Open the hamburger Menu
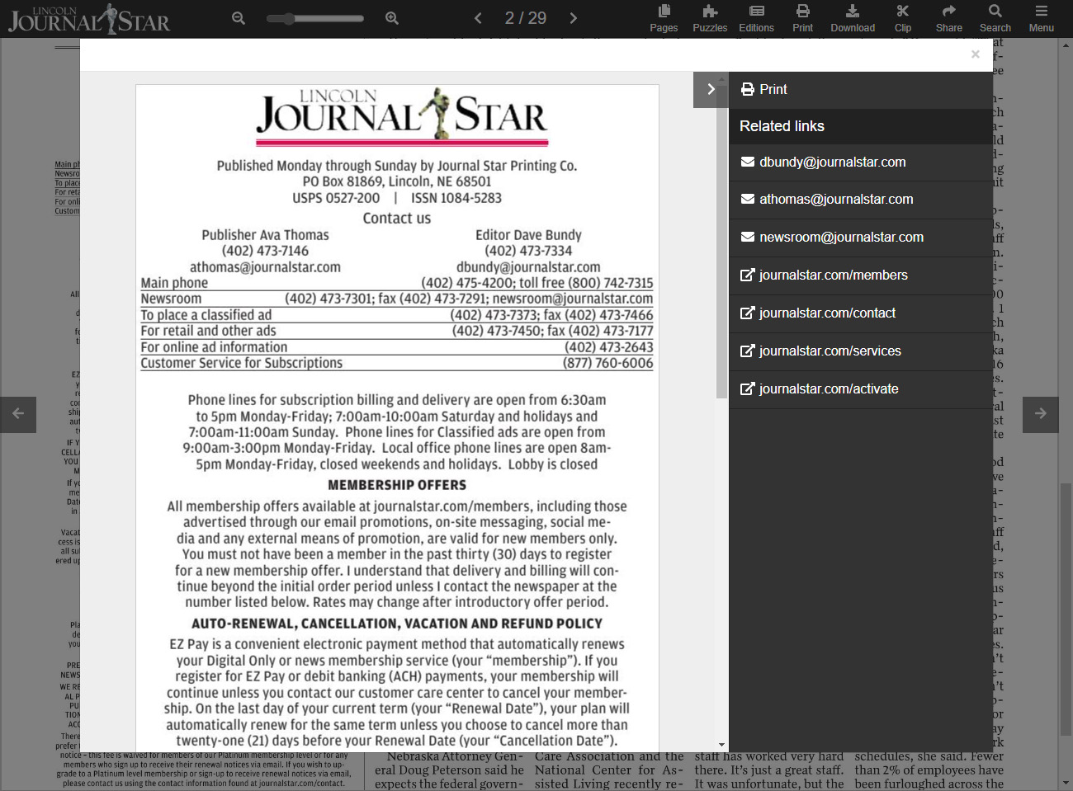Viewport: 1073px width, 791px height. (1041, 18)
